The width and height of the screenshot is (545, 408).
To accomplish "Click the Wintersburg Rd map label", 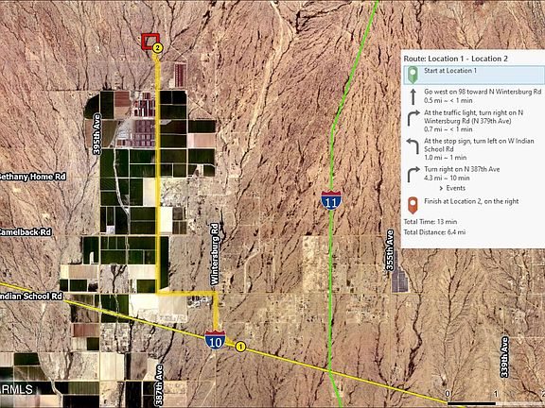I will click(x=215, y=254).
